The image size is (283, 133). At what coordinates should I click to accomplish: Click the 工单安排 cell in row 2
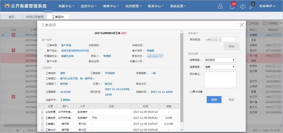pos(50,118)
